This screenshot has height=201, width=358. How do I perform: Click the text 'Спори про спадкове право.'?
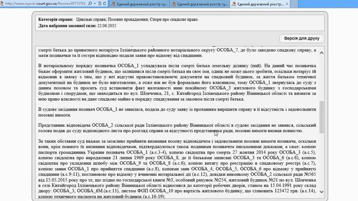pyautogui.click(x=174, y=20)
